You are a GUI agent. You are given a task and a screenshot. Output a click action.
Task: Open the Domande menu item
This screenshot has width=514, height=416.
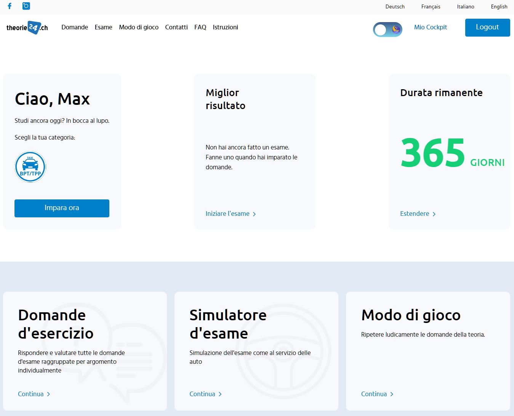[75, 27]
